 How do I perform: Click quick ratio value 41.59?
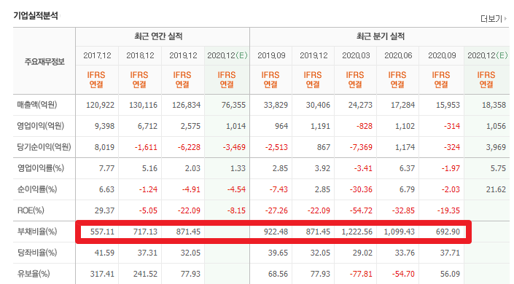tap(104, 253)
